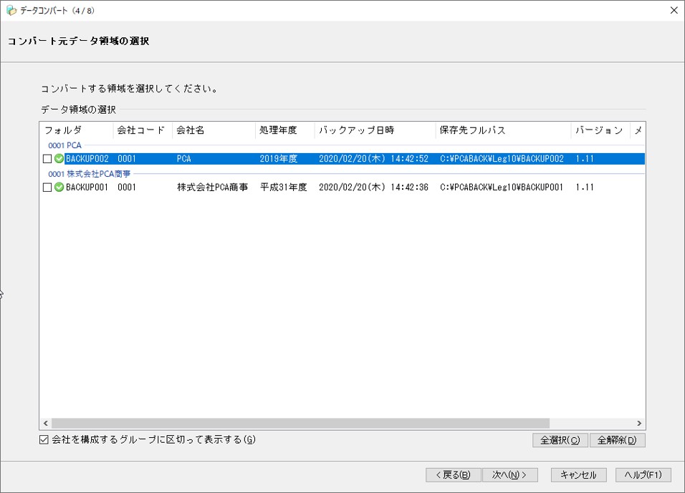Screen dimensions: 685x493
Task: Click the horizontal scrollbar right arrow
Action: 639,424
